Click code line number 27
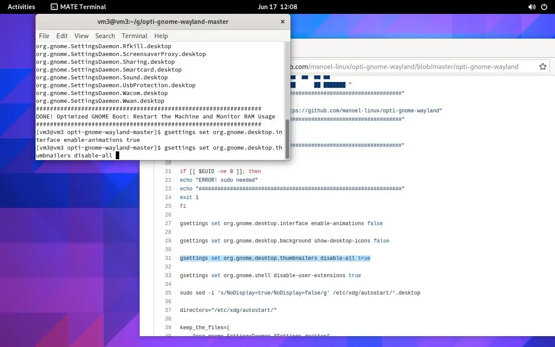555x347 pixels. [x=168, y=223]
